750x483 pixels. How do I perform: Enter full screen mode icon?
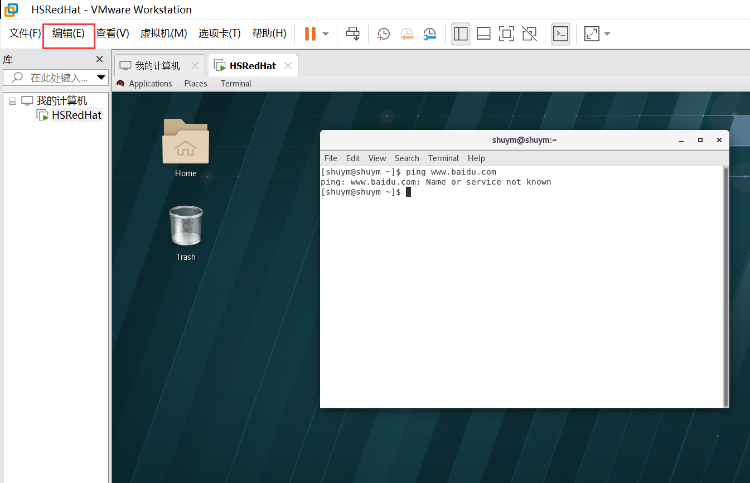(x=506, y=34)
